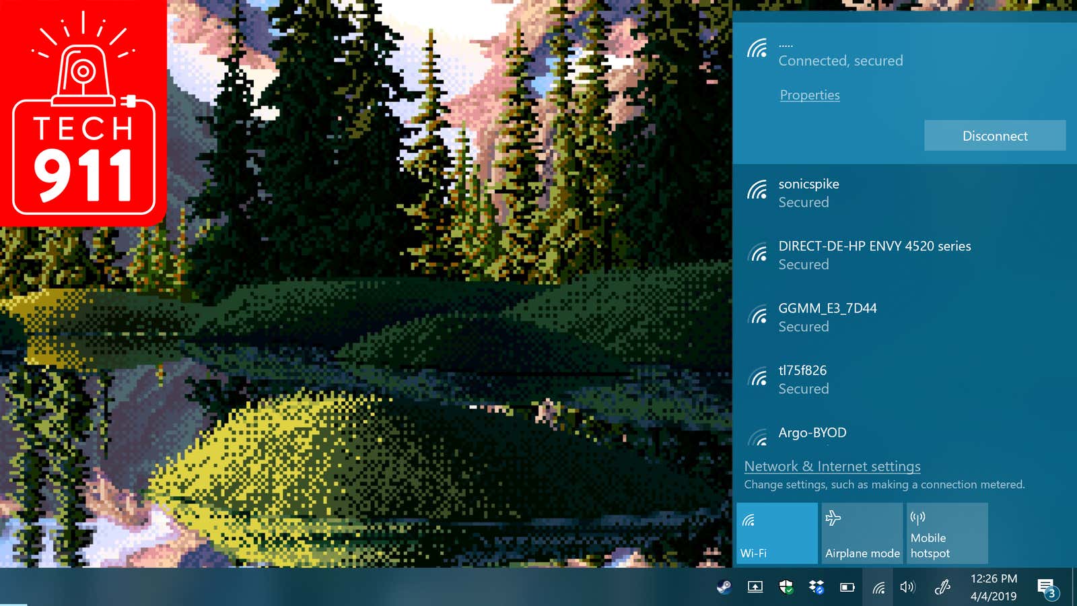Open Properties of the connected network
Screen dimensions: 1077x606
[x=810, y=95]
